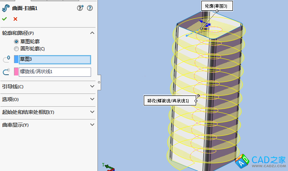Expand the 曲率显示(Y) section
This screenshot has height=171, width=288.
pos(92,125)
